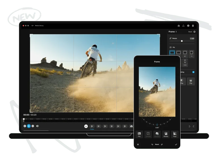Image resolution: width=218 pixels, height=160 pixels.
Task: Click the save frame icon in top bar
Action: tap(179, 26)
